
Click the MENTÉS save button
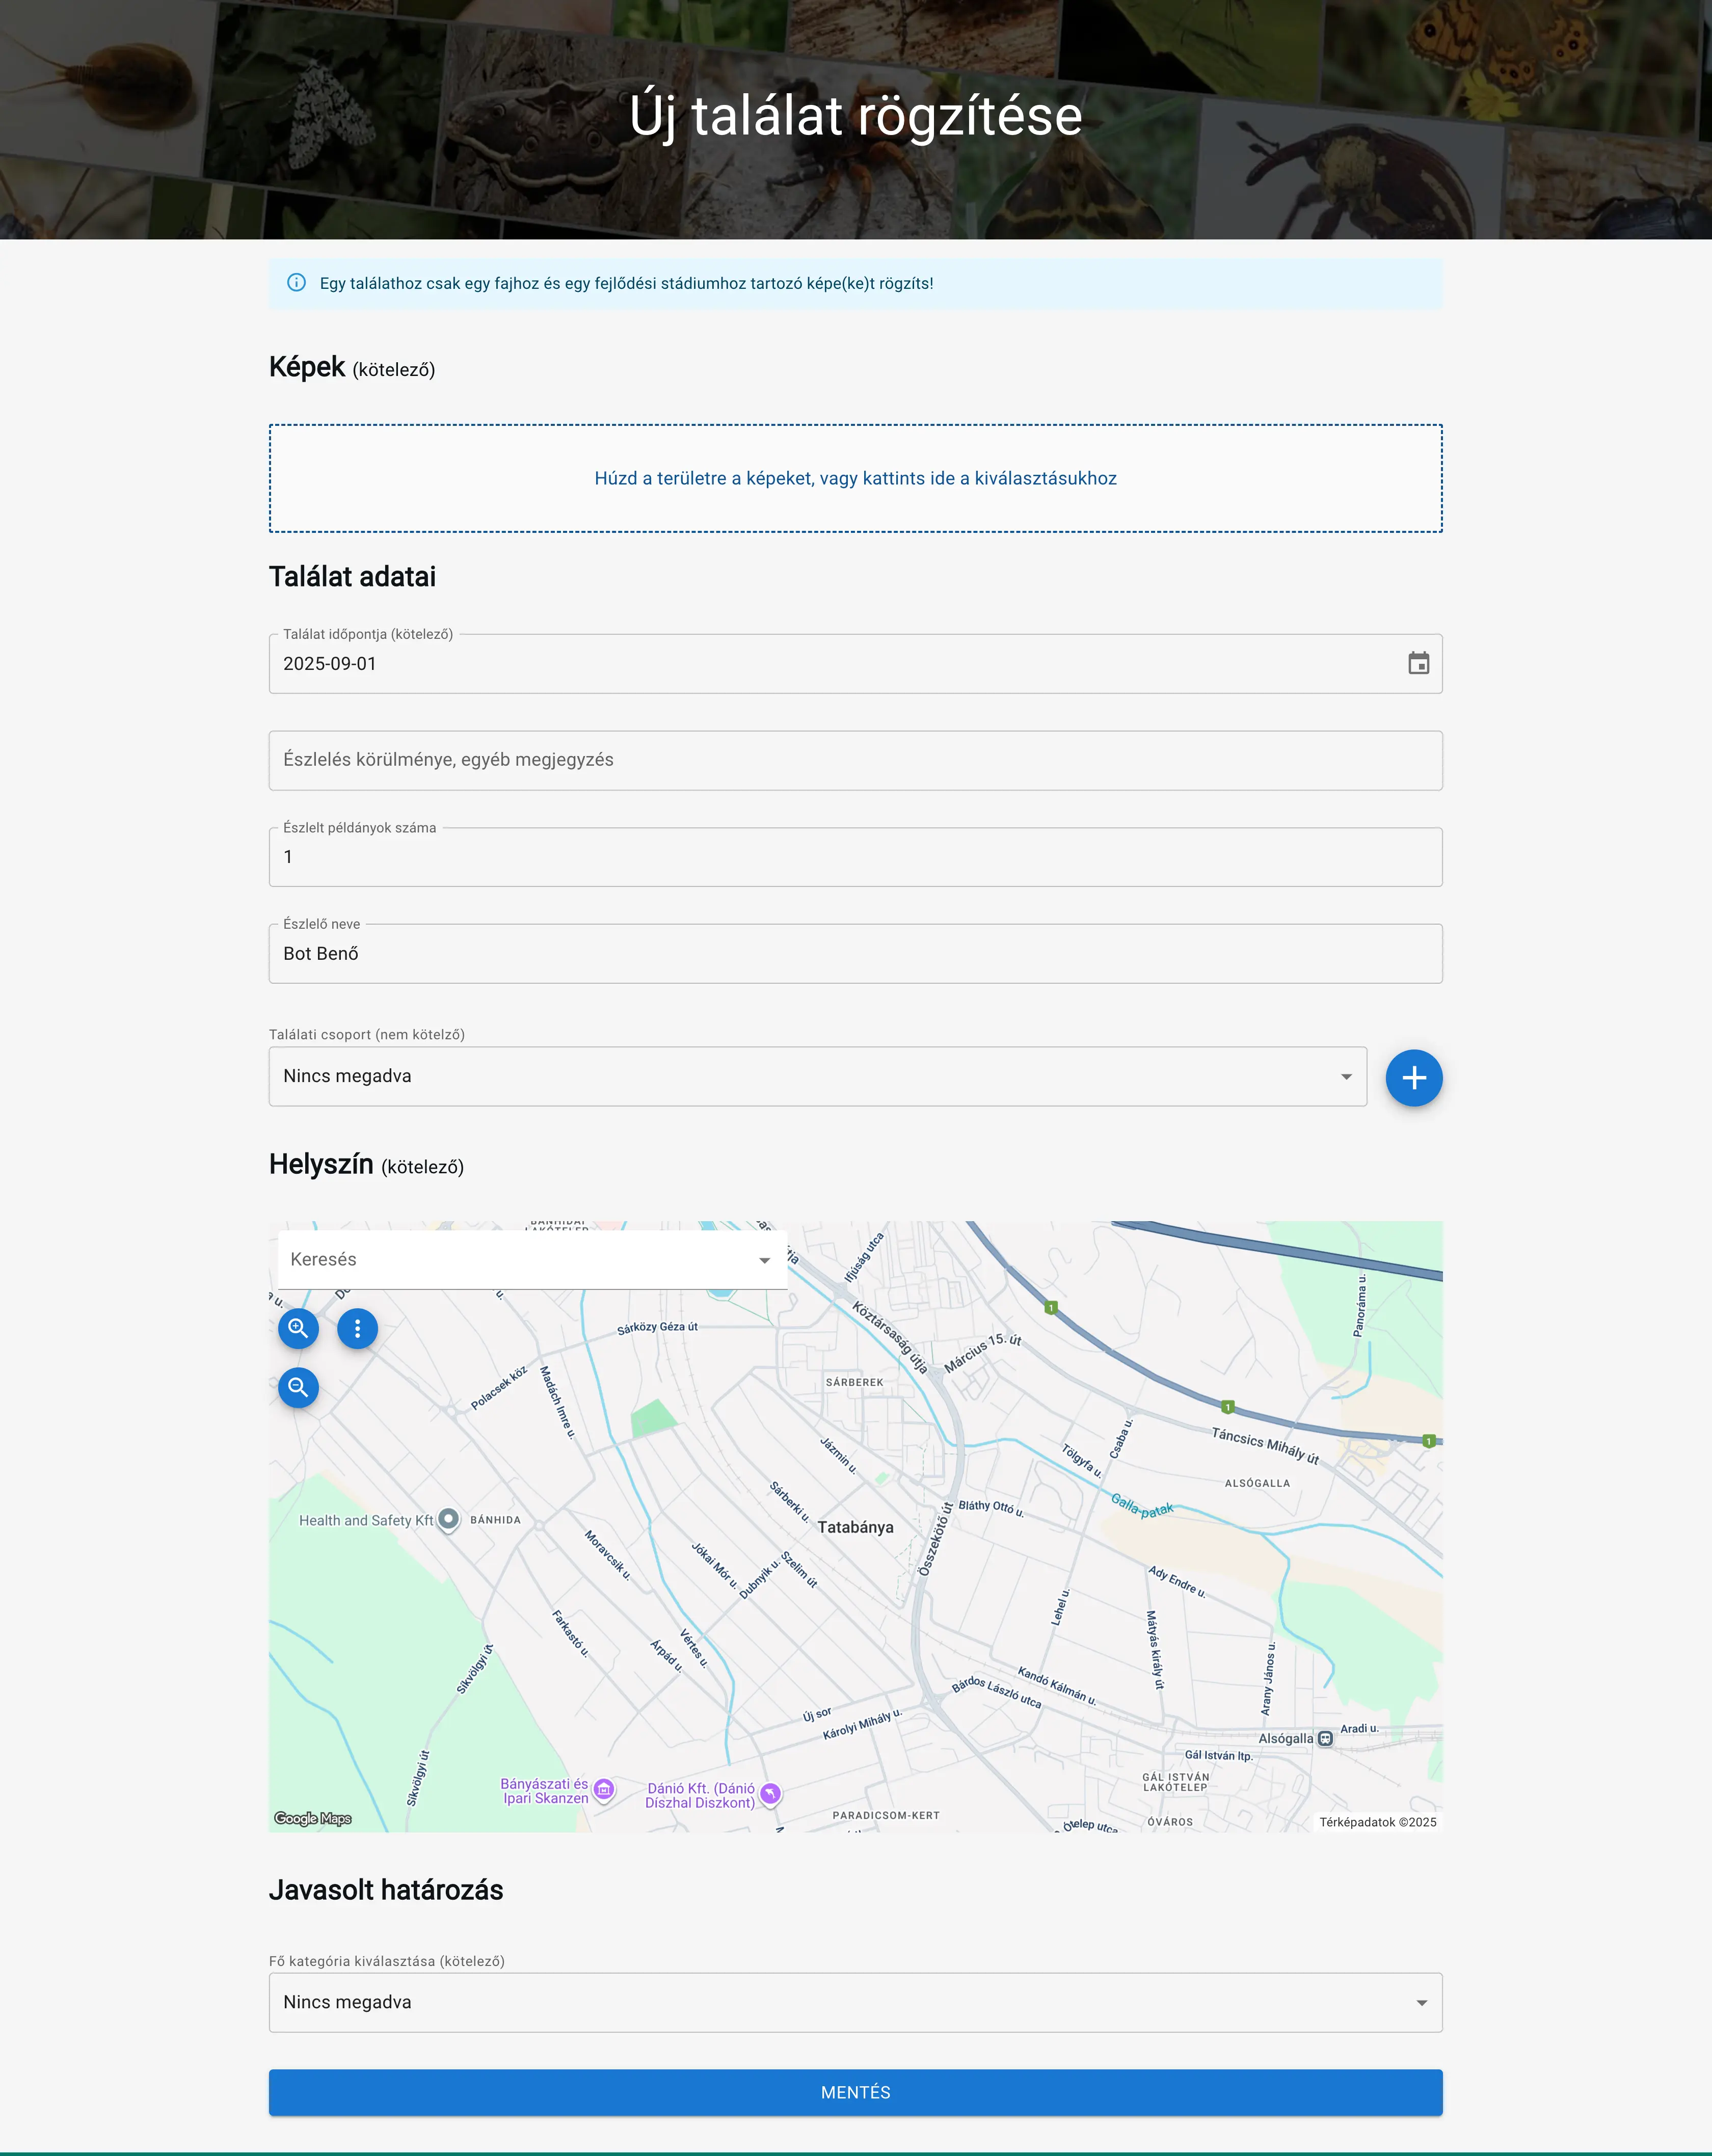click(x=855, y=2092)
